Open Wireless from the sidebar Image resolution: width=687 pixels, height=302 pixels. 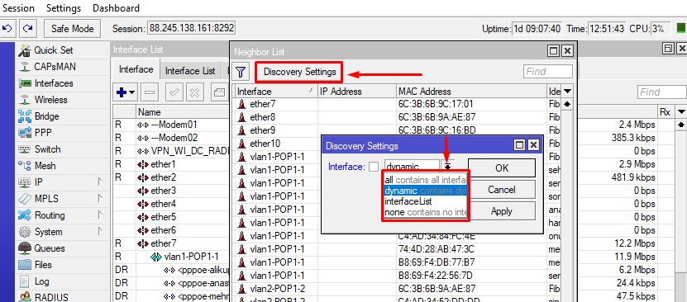click(x=50, y=100)
